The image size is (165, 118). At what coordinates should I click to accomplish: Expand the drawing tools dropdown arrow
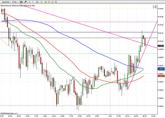click(x=27, y=2)
